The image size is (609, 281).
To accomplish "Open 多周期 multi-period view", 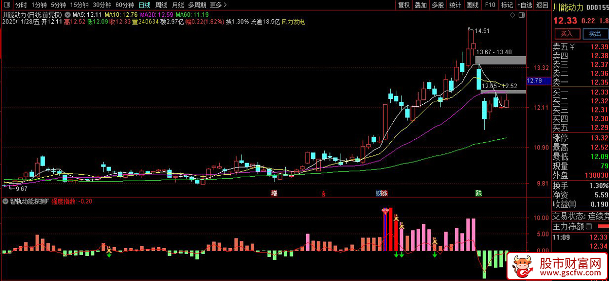I will (x=197, y=5).
